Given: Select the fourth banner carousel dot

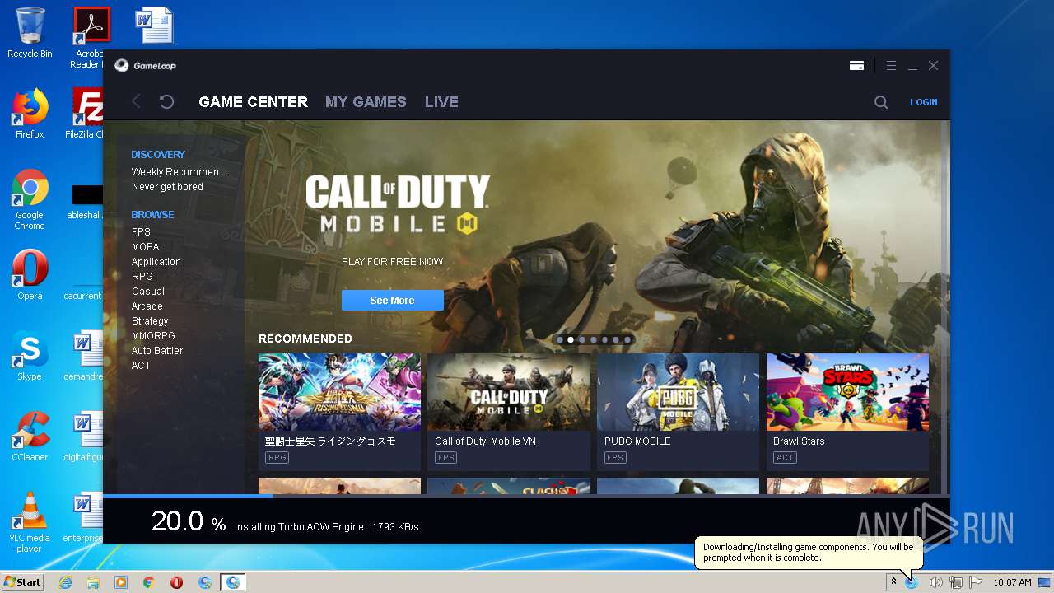Looking at the screenshot, I should tap(594, 339).
